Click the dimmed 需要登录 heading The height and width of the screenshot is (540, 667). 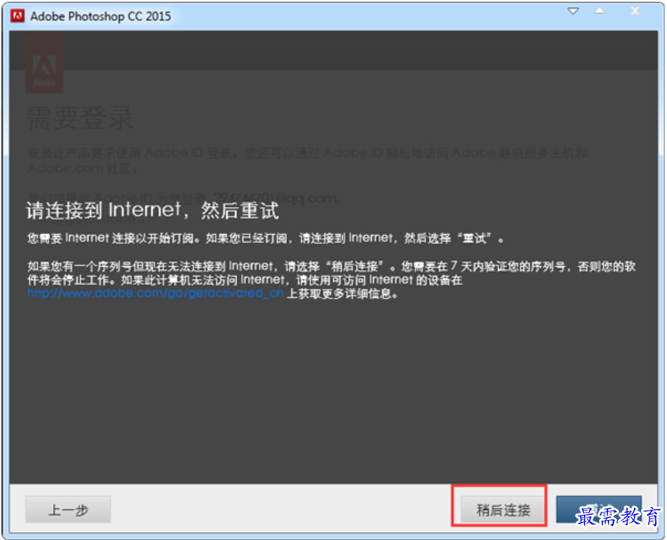point(80,119)
